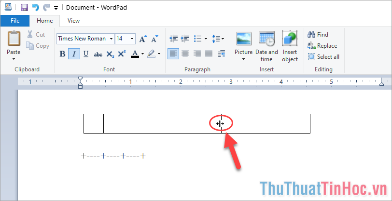
Task: Undo the last action
Action: [x=36, y=8]
